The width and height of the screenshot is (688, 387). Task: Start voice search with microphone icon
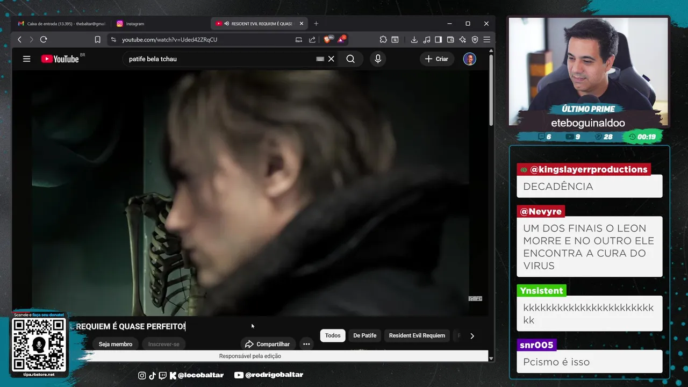coord(378,59)
